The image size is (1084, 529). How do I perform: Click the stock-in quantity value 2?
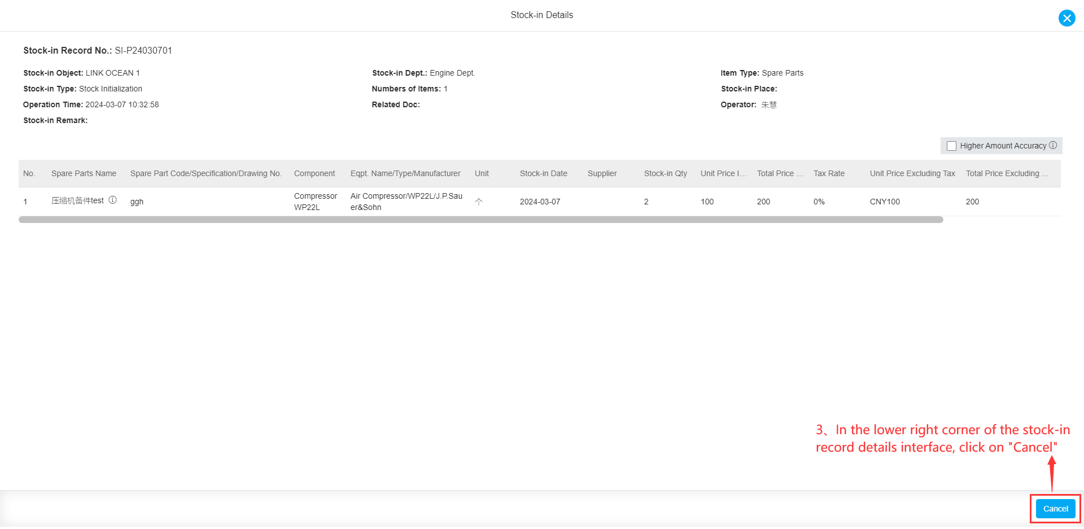tap(646, 202)
